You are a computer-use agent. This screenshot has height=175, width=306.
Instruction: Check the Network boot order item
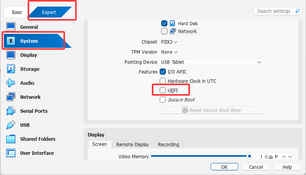coord(164,31)
